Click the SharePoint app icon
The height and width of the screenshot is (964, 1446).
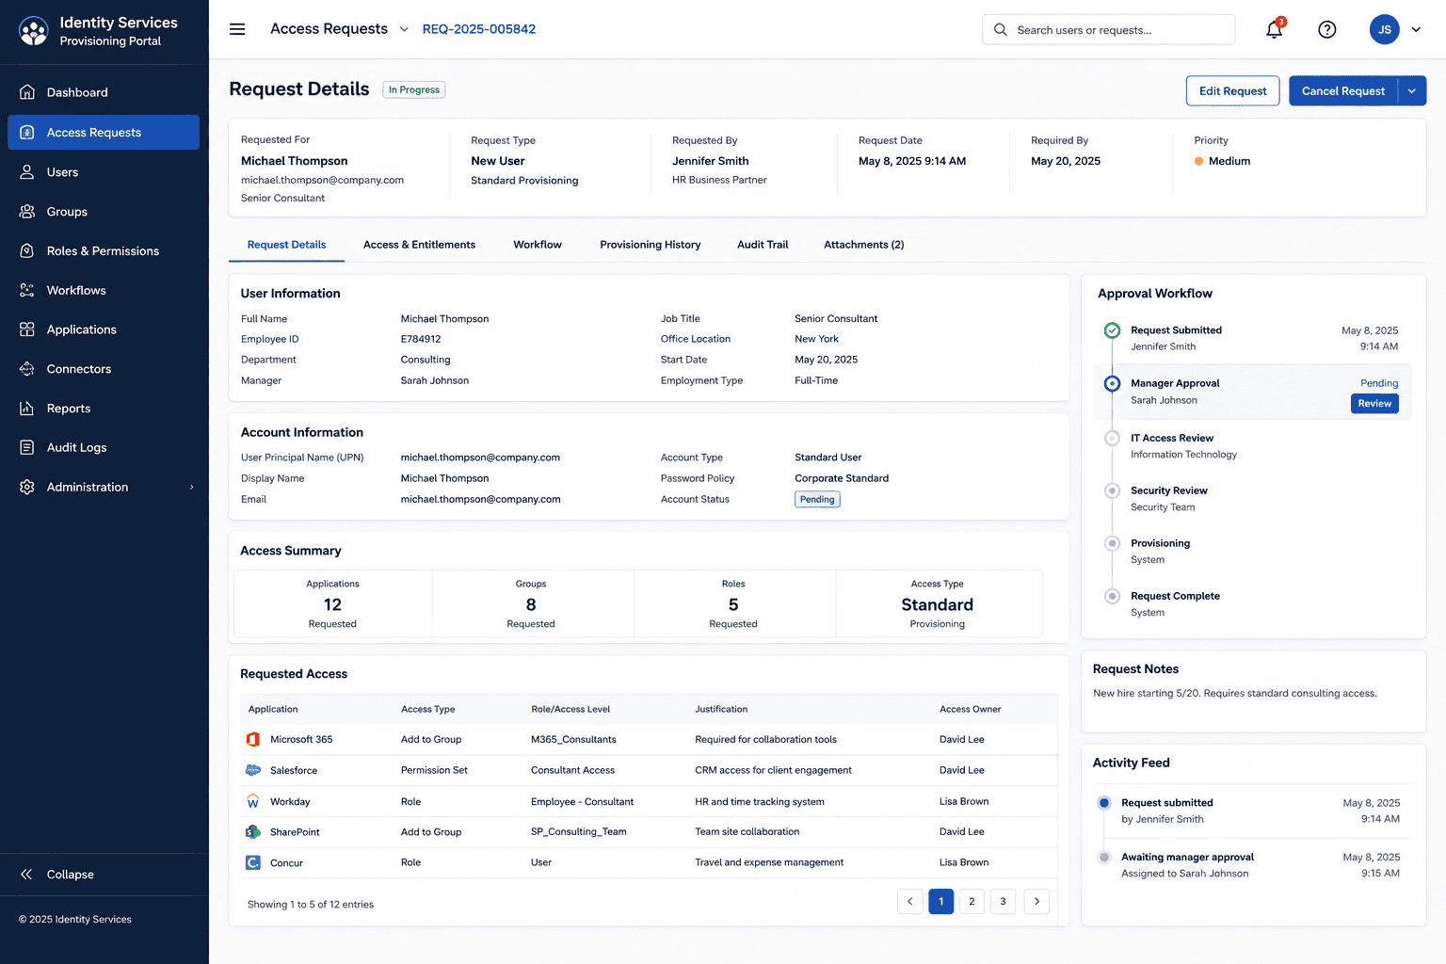point(253,832)
